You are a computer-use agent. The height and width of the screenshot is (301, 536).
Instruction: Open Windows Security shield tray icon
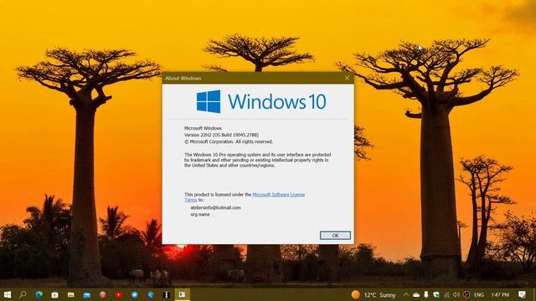point(436,294)
